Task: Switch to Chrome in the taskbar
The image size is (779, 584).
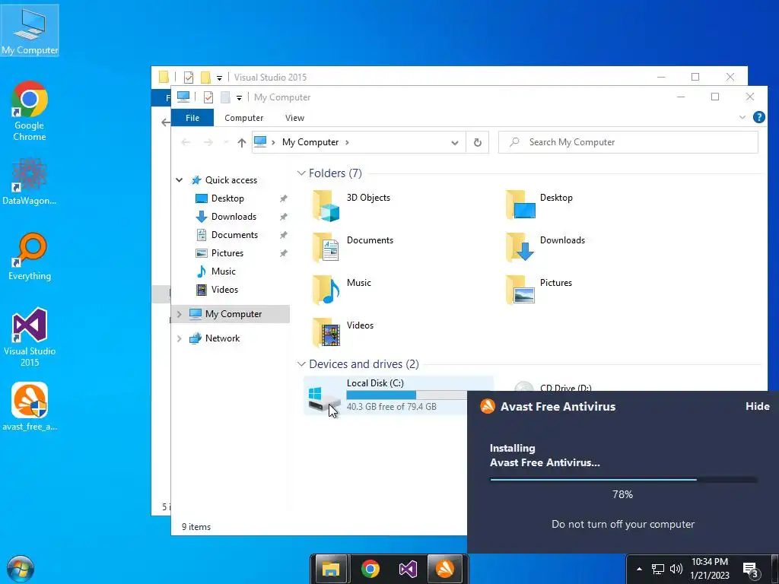Action: pyautogui.click(x=370, y=569)
